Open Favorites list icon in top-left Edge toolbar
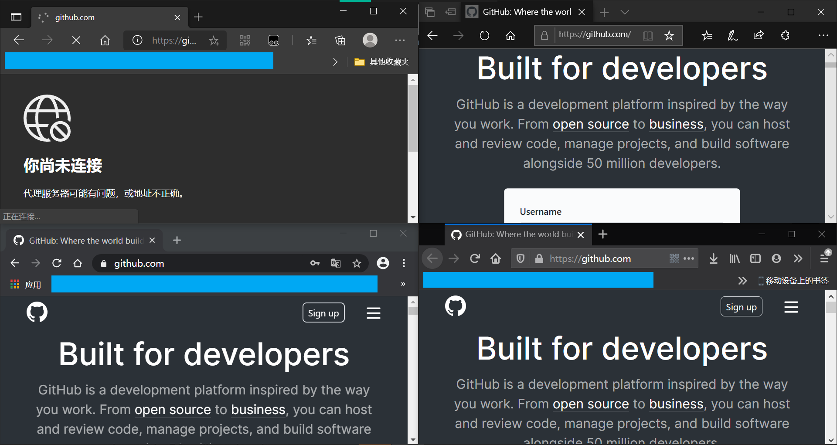Viewport: 837px width, 445px height. click(311, 41)
